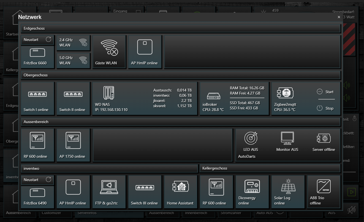Image resolution: width=364 pixels, height=222 pixels.
Task: Open the FTP & go2rtc laptop tile
Action: click(109, 192)
